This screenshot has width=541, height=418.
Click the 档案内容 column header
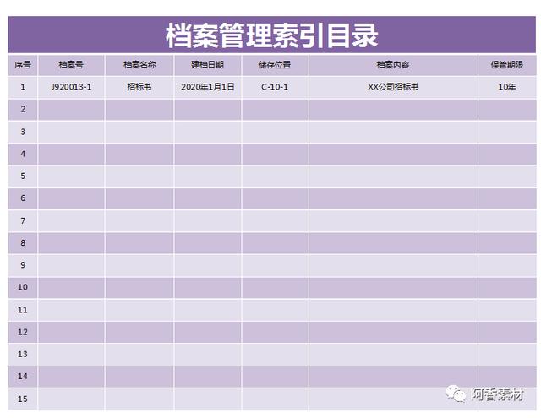click(x=393, y=65)
